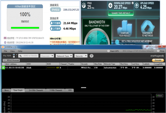The width and height of the screenshot is (166, 113).
Task: Click Get a Free Speedtest.net Account banner
Action: click(137, 41)
